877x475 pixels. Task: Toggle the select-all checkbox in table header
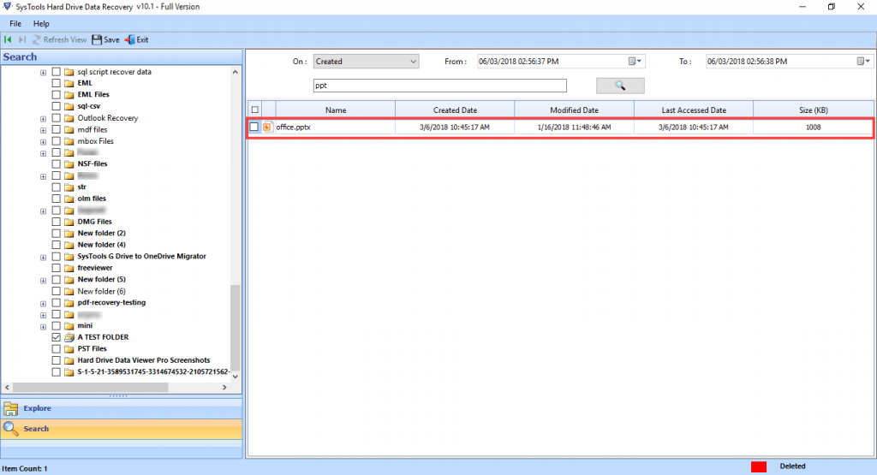point(255,110)
